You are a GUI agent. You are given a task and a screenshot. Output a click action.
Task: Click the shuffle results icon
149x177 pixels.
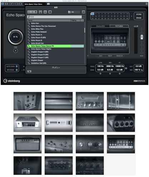50,12
